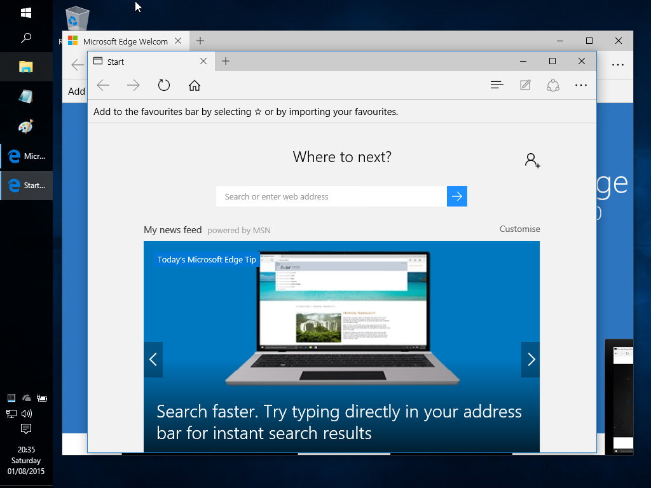Viewport: 651px width, 488px height.
Task: Submit search with the blue arrow button
Action: 457,196
